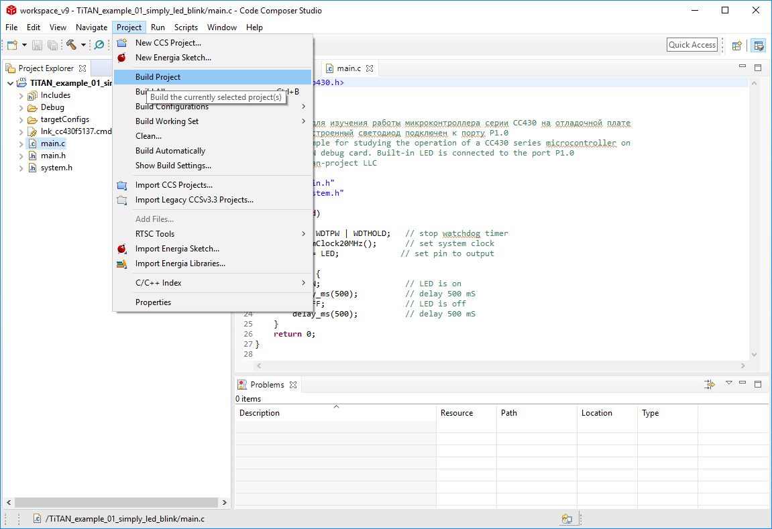Maximize the Problems view panel

point(758,384)
